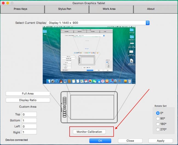Select the Work Area tab
178x145 pixels.
click(x=111, y=9)
